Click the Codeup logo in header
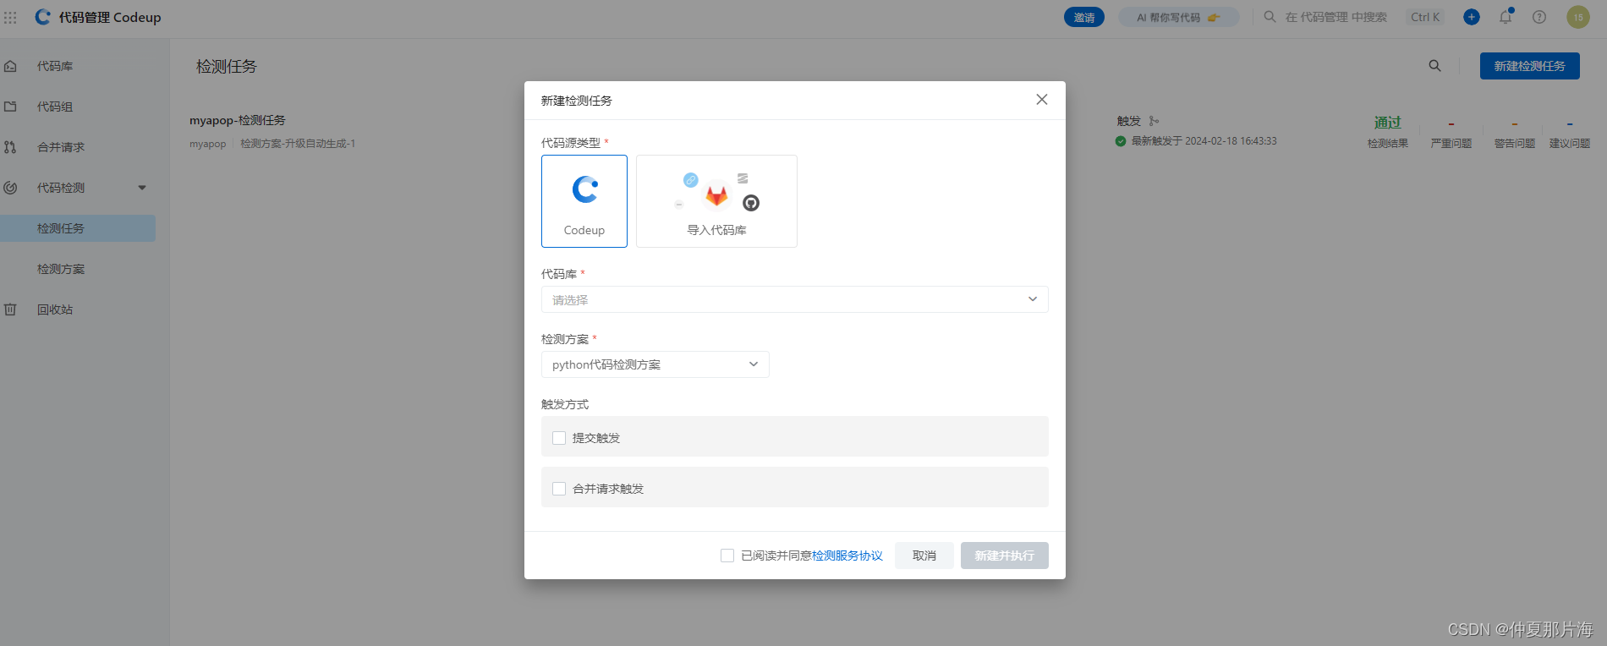This screenshot has height=646, width=1607. (x=42, y=17)
